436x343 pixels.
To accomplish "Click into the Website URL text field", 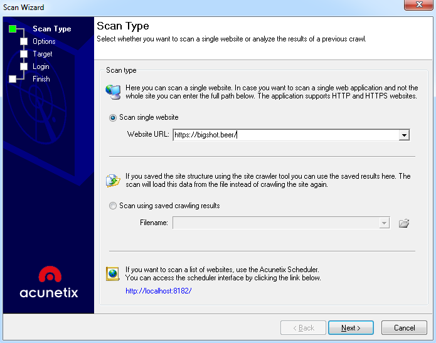I will (285, 135).
